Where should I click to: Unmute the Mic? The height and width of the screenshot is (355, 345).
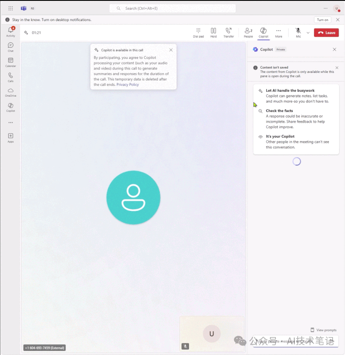coord(298,33)
